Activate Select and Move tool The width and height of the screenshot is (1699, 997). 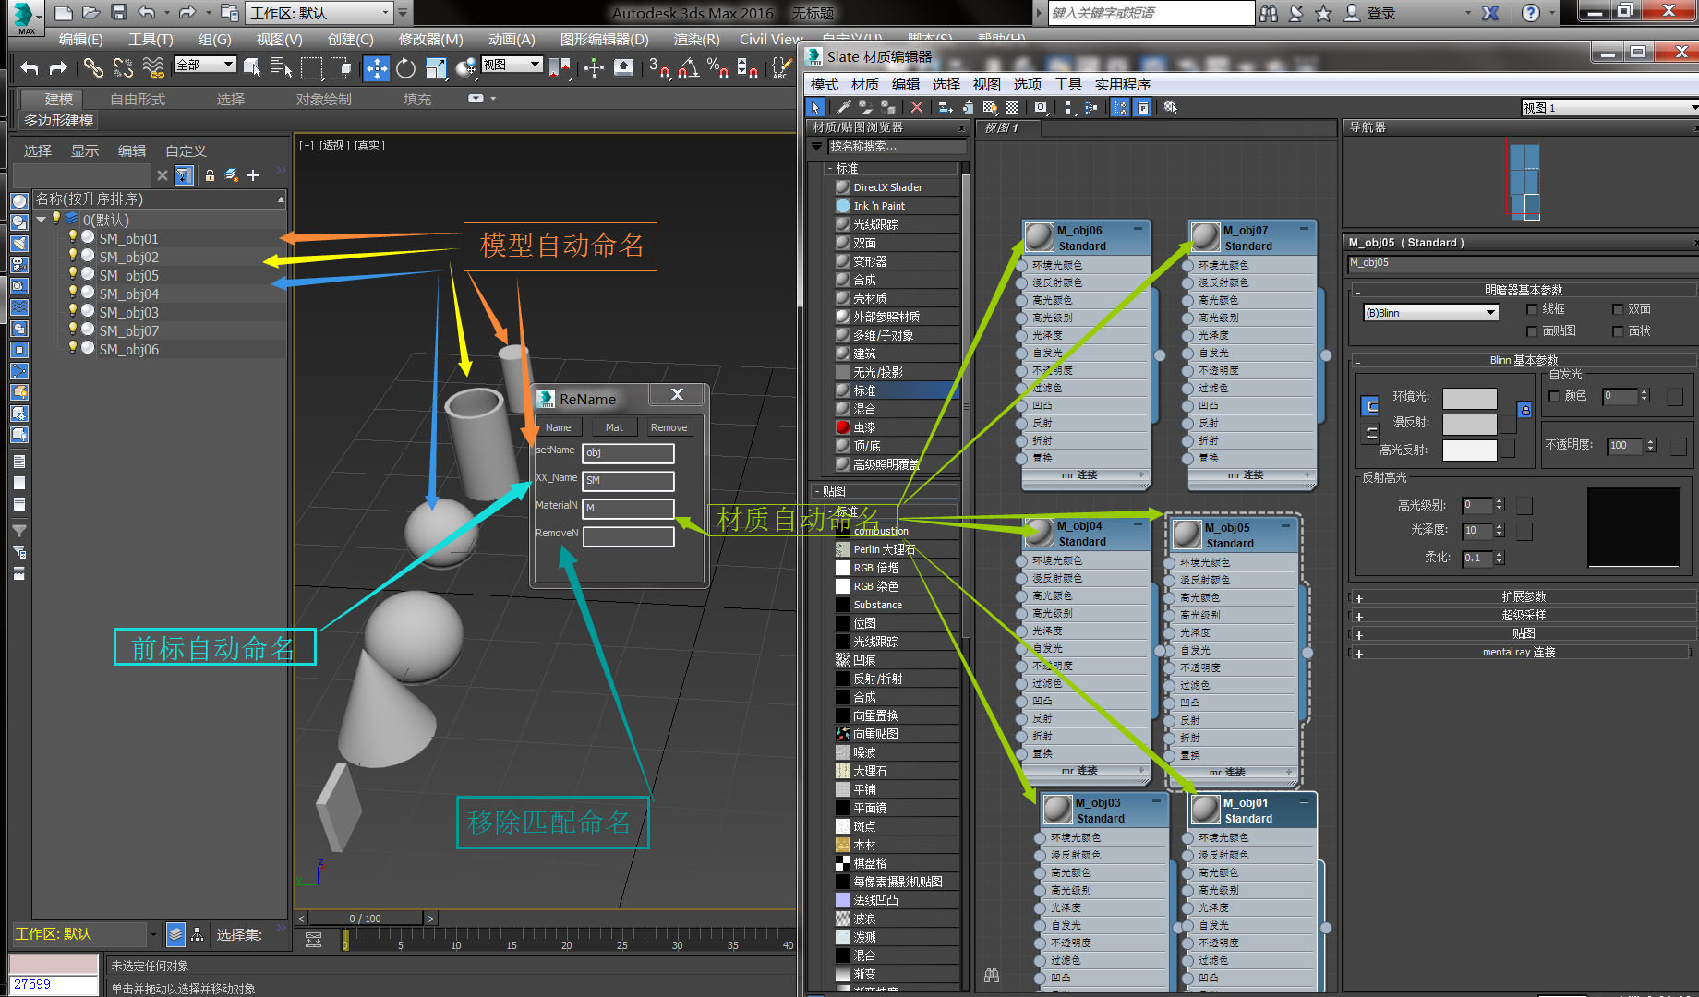tap(377, 67)
